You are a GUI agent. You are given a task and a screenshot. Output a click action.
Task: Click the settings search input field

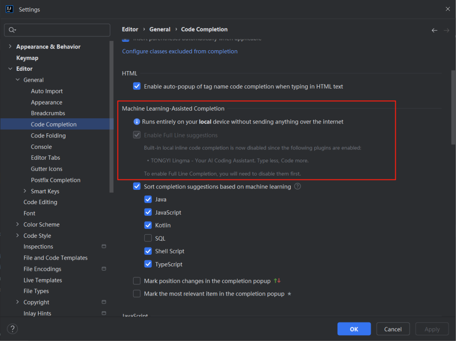pyautogui.click(x=62, y=30)
